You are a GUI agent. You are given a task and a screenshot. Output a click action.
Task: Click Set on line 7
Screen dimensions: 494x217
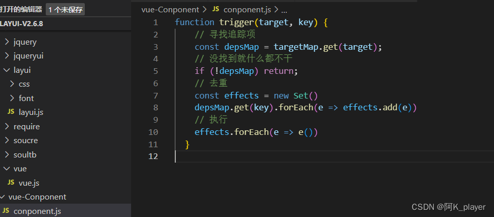[x=301, y=95]
